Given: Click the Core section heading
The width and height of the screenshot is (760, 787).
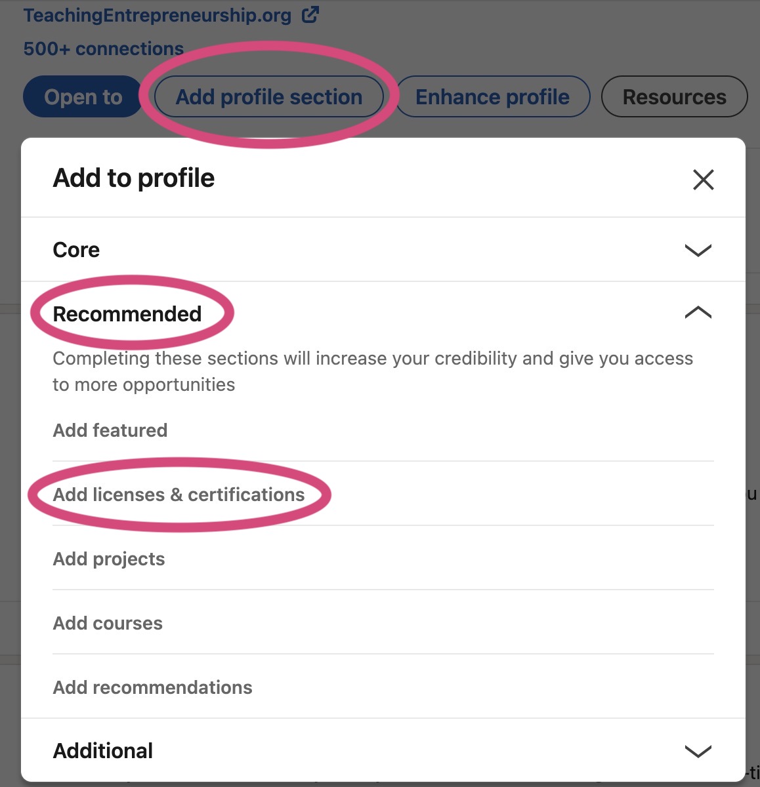Looking at the screenshot, I should (76, 250).
